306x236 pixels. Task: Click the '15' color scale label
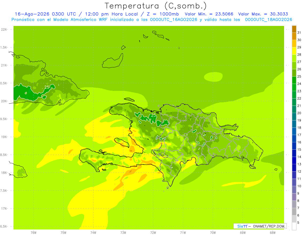299,150
